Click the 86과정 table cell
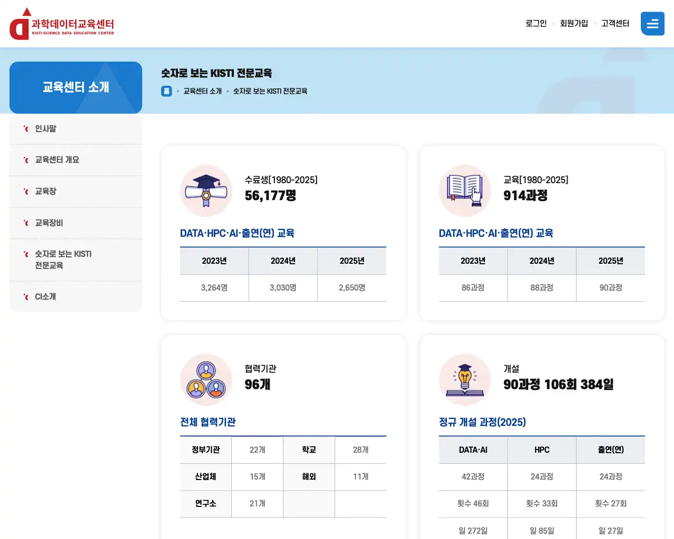674x539 pixels. (x=473, y=288)
